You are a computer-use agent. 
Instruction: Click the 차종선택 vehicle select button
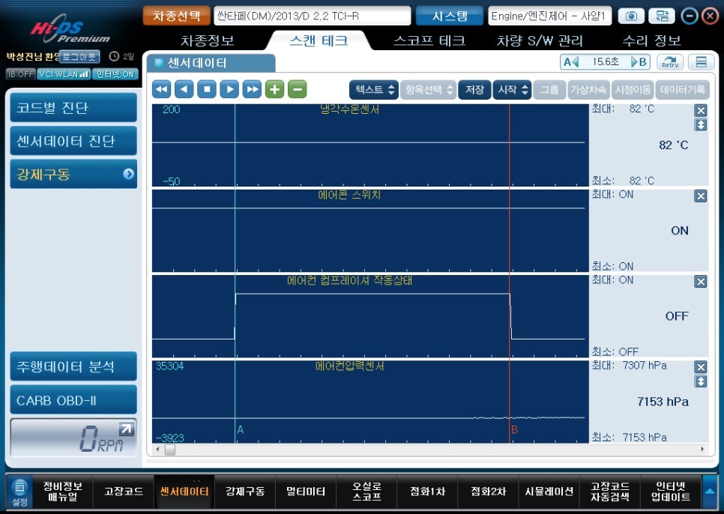(176, 16)
